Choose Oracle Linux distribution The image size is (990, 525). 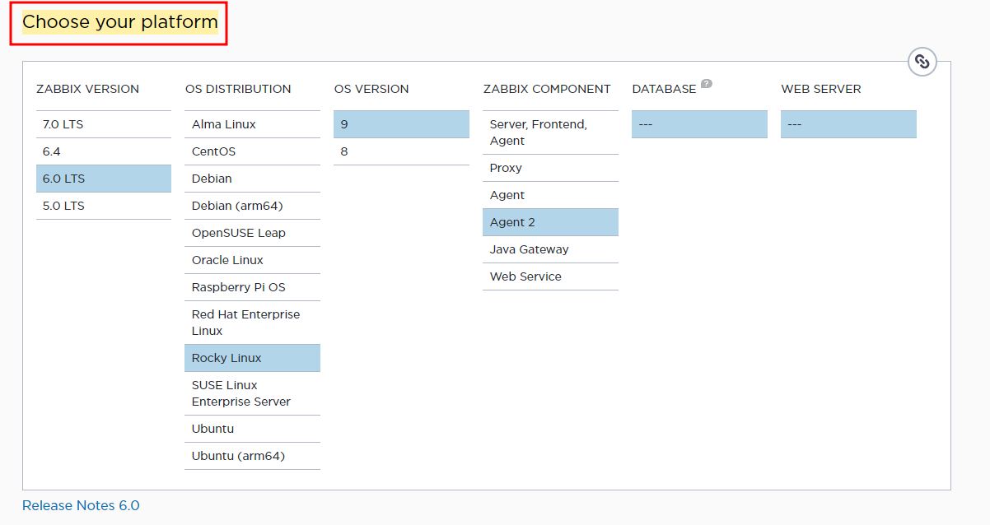[x=252, y=260]
